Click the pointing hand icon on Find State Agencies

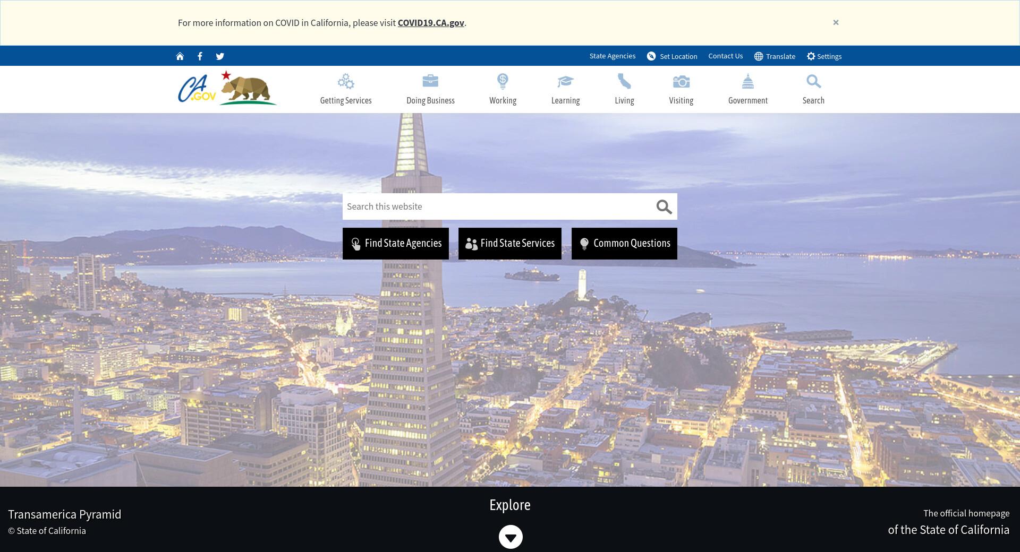click(355, 244)
